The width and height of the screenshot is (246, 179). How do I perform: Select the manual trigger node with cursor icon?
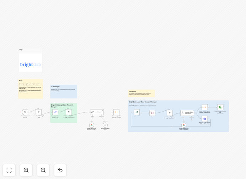click(25, 112)
